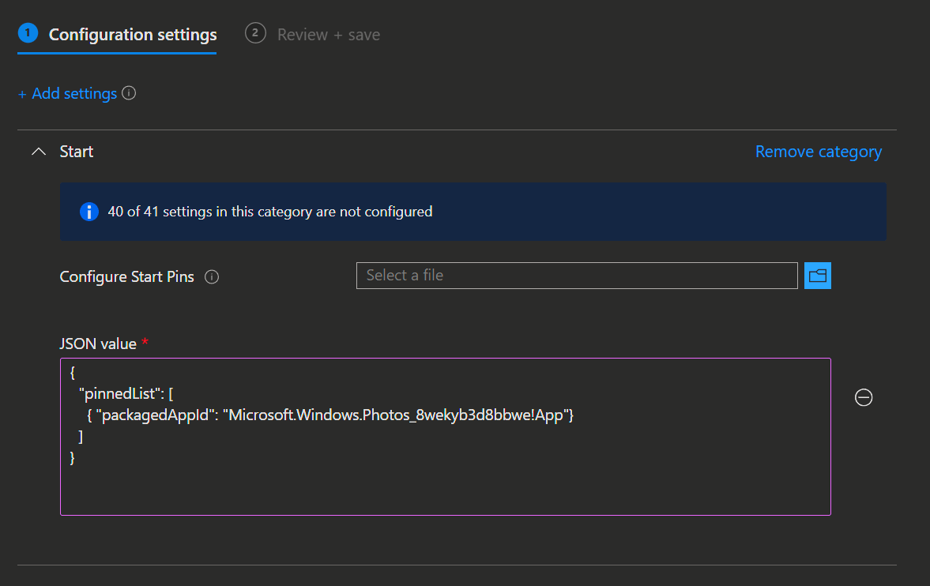The width and height of the screenshot is (930, 586).
Task: Click info icon beside Add settings
Action: pos(129,93)
